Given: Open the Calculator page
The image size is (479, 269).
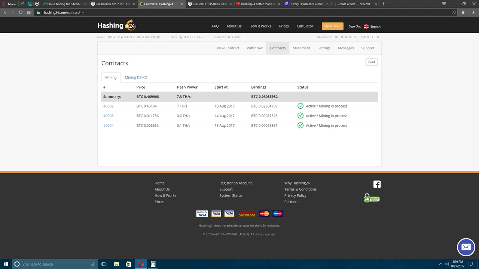Looking at the screenshot, I should point(305,26).
